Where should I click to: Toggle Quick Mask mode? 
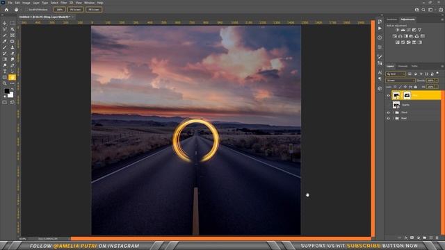pos(5,102)
